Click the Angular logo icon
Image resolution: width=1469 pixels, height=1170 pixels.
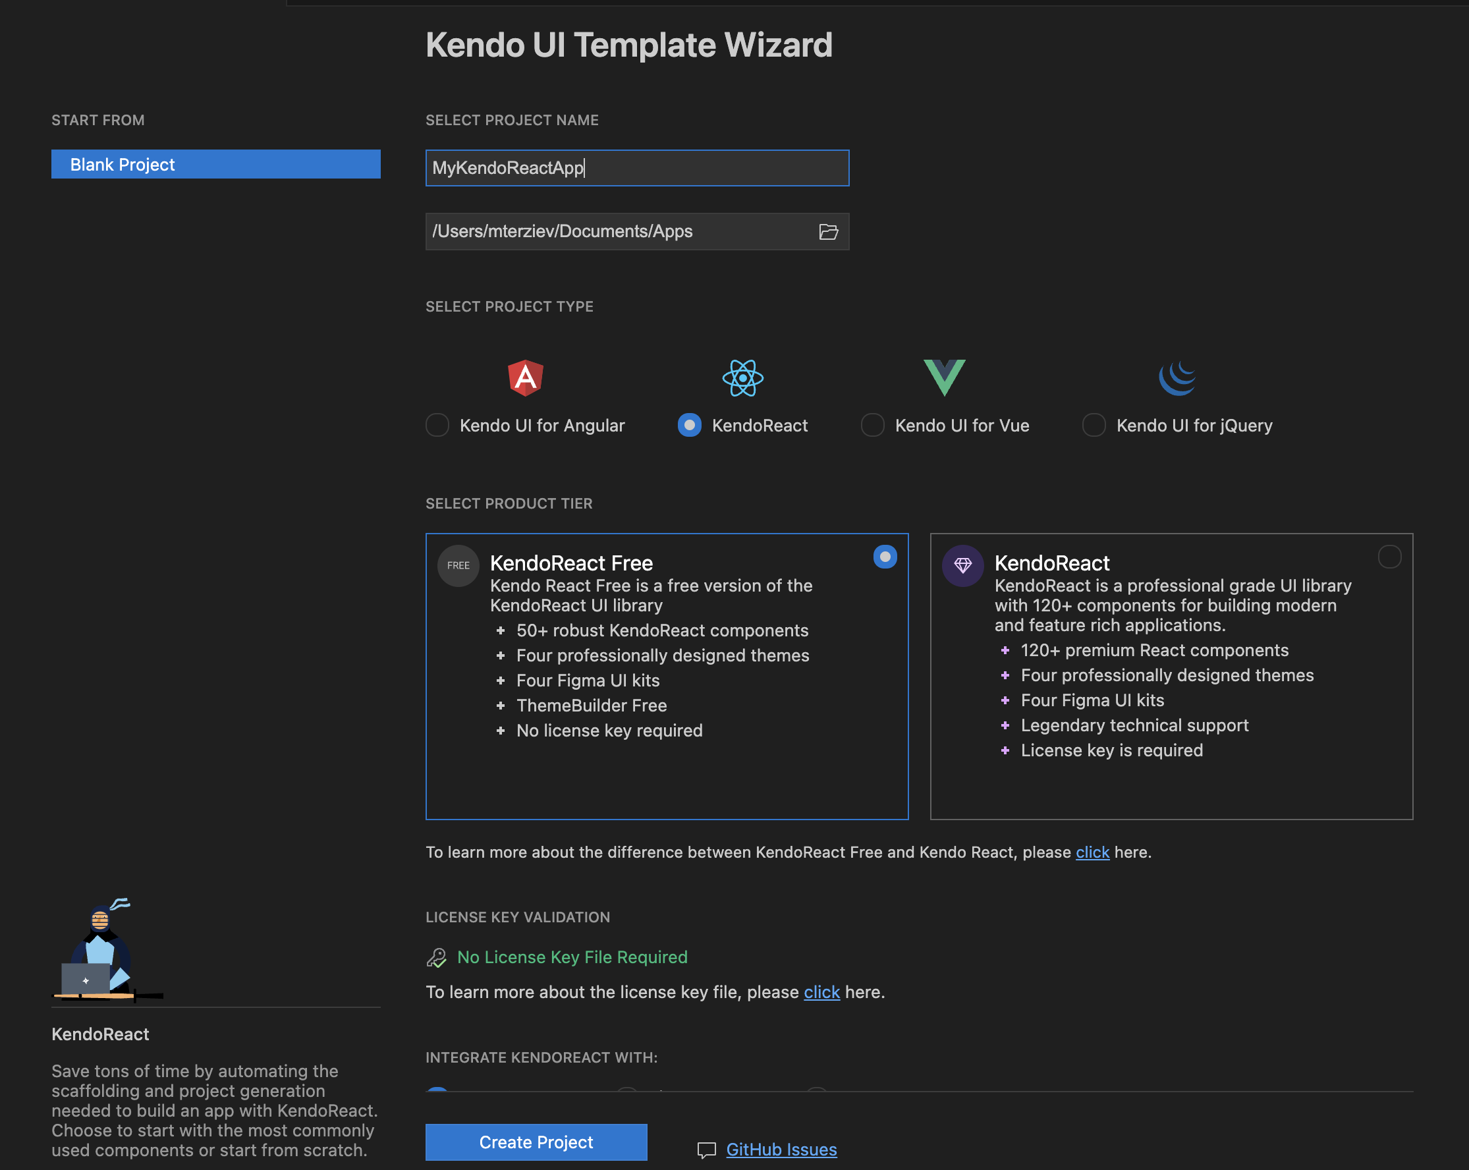click(525, 377)
